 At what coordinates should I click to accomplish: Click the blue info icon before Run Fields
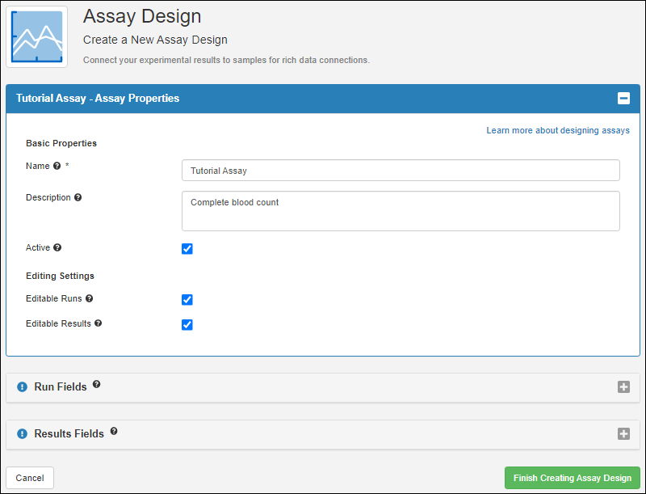pos(23,387)
